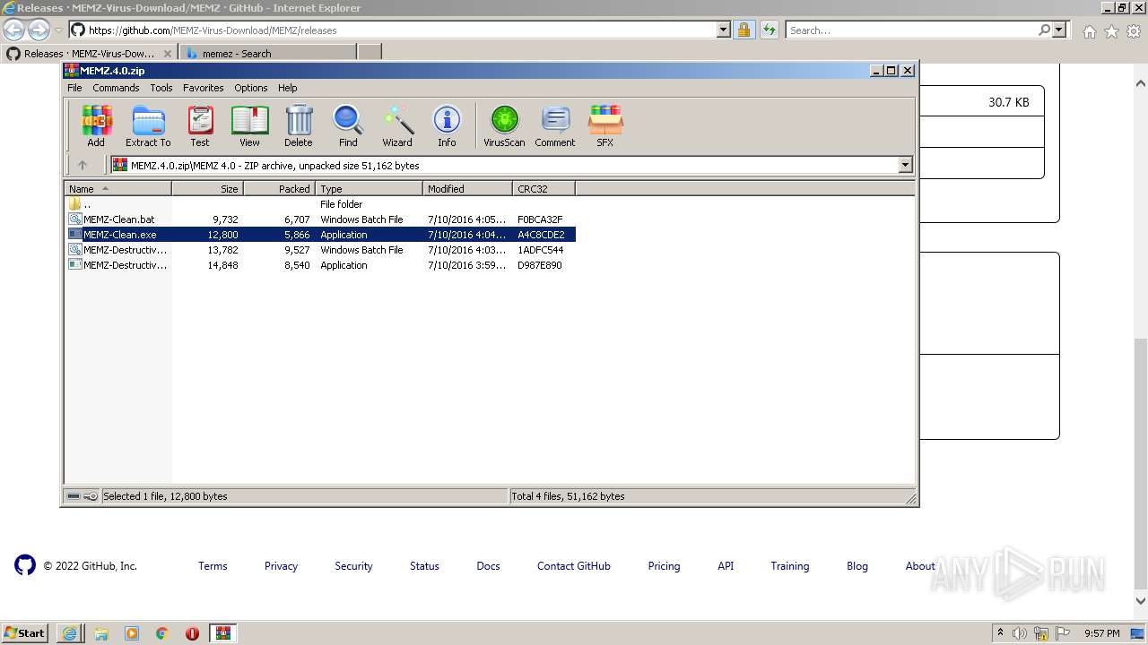Click the browser refresh icon
Screen dimensions: 1148x645
769,30
